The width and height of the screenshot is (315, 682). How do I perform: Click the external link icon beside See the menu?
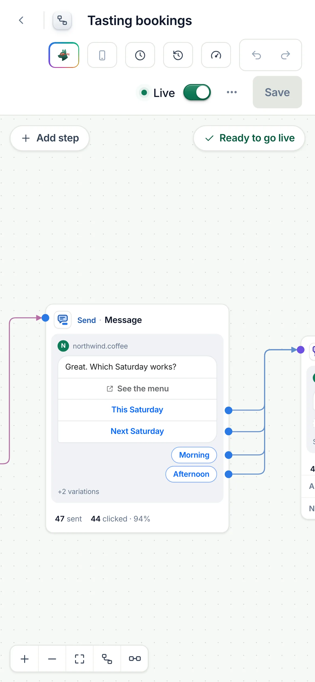[x=110, y=389]
